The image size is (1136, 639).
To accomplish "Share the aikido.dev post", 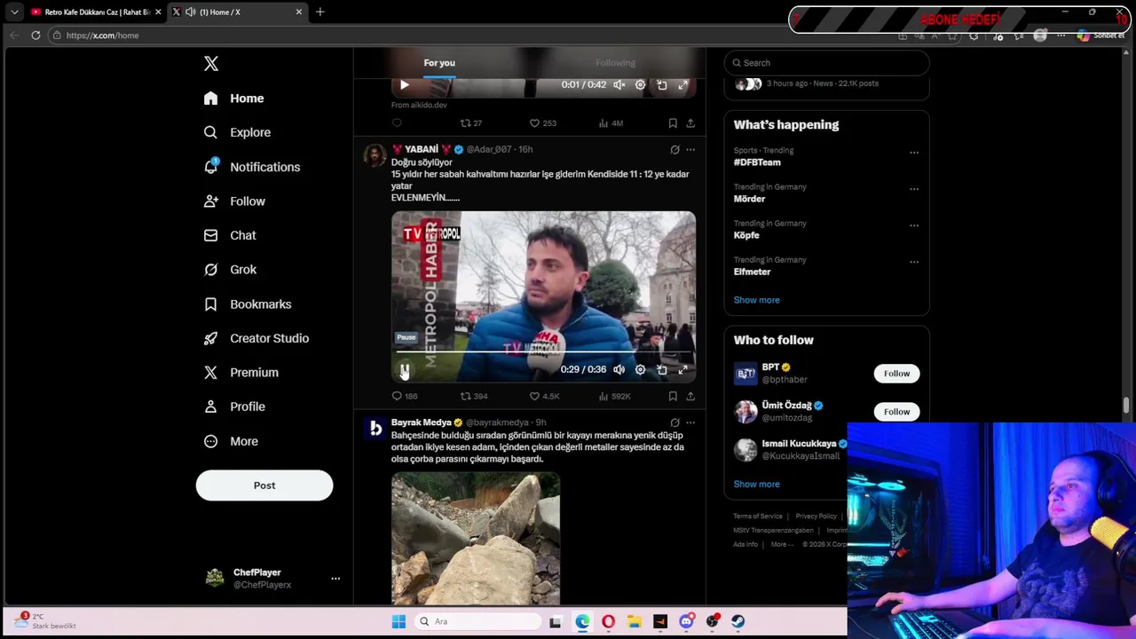I will (x=690, y=123).
